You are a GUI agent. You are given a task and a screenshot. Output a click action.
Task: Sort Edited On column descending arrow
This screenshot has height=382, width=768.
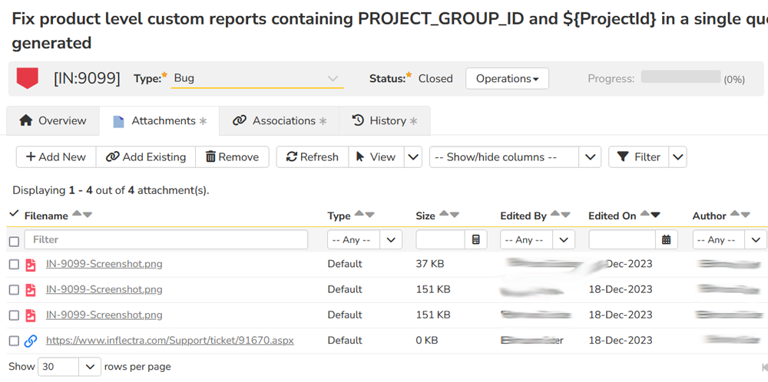click(x=655, y=215)
